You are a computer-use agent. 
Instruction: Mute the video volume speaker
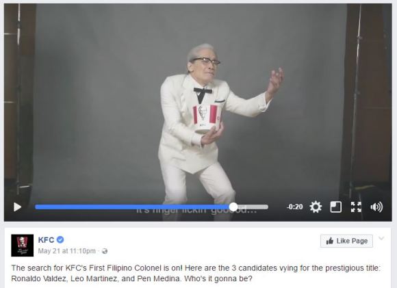click(376, 207)
